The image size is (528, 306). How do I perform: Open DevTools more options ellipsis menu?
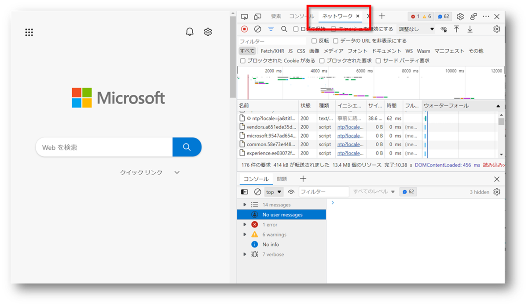coord(486,17)
